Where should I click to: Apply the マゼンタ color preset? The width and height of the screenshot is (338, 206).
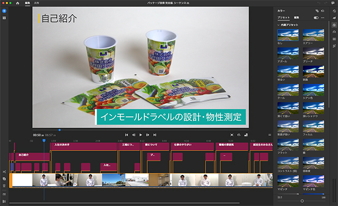tap(288, 181)
